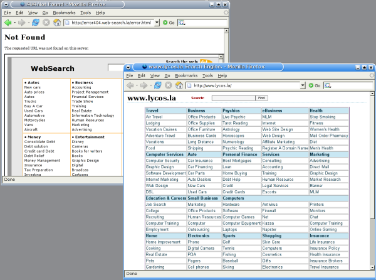Open Real Estate link in WebSearch Business list

81,111
